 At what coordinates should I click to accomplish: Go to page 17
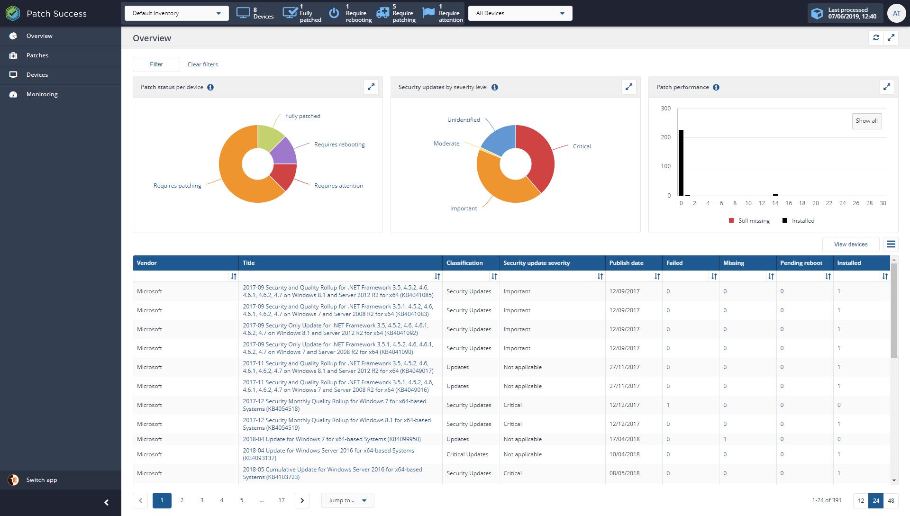point(282,500)
